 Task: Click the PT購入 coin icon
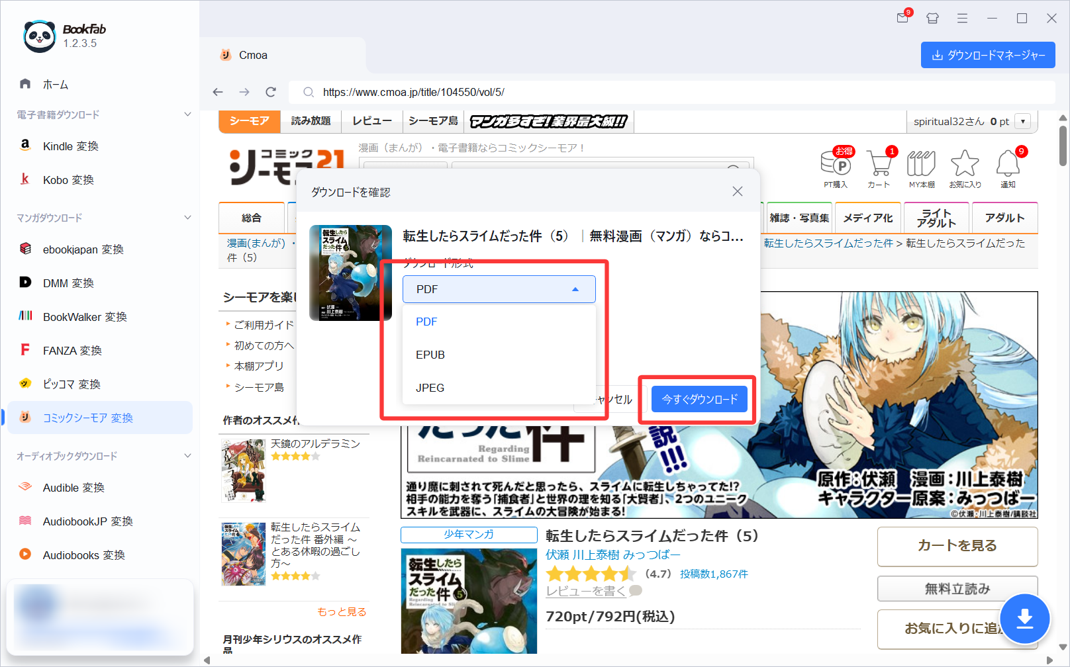(x=836, y=167)
